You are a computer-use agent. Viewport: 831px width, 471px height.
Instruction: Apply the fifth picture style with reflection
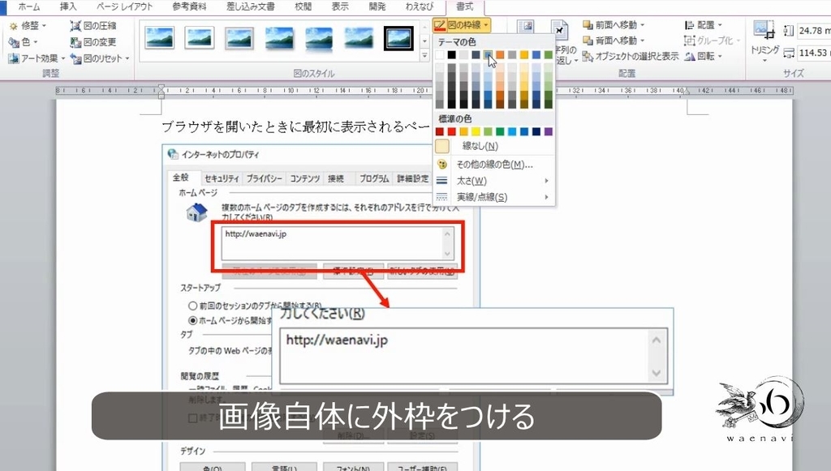click(319, 38)
